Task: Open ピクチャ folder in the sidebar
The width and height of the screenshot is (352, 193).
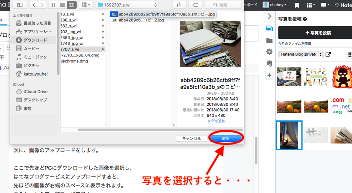Action: pyautogui.click(x=34, y=65)
